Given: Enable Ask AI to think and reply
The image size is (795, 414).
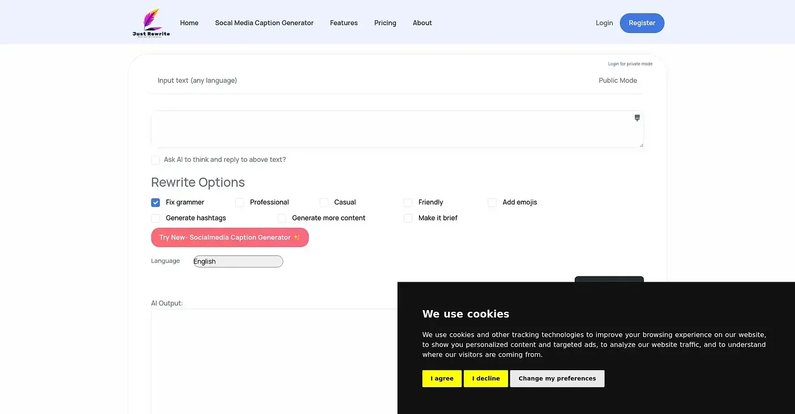Looking at the screenshot, I should [156, 160].
